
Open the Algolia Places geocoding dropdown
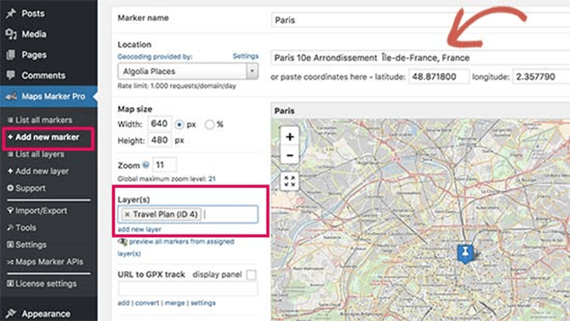click(x=188, y=71)
